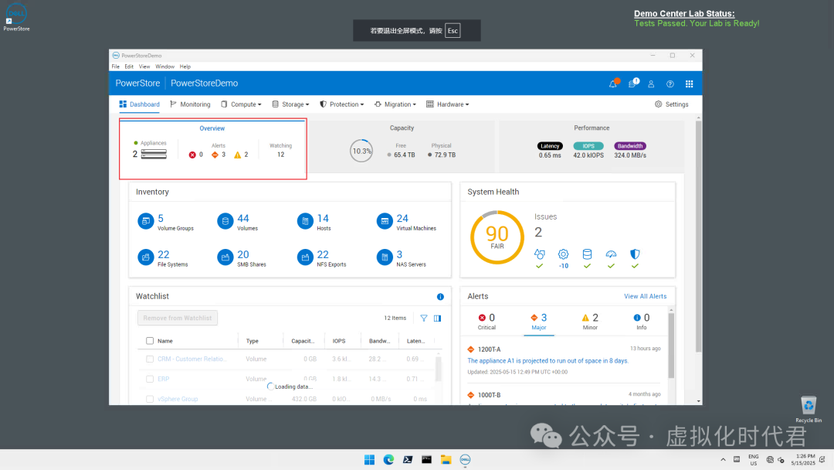Screen dimensions: 834x470
Task: Open the ERP volume link
Action: tap(163, 379)
